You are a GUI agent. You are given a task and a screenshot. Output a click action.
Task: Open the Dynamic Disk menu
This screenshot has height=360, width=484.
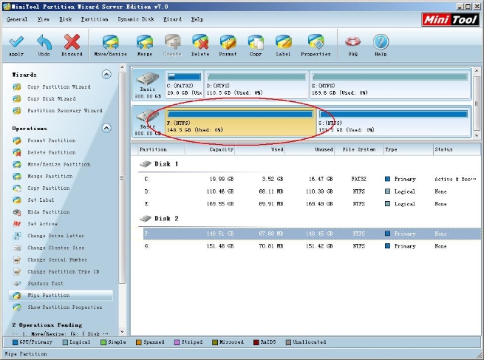click(136, 19)
